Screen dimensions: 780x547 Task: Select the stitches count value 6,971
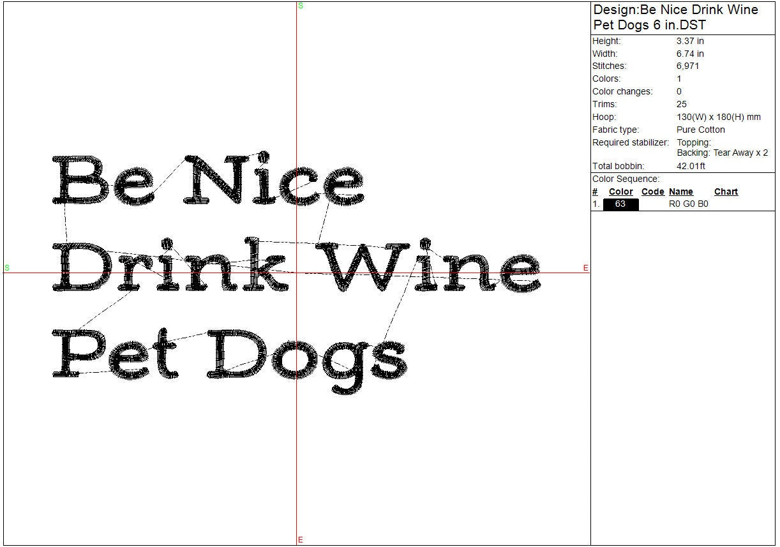pyautogui.click(x=688, y=66)
